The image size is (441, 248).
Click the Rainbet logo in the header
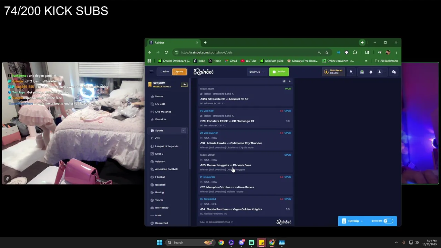[x=203, y=72]
